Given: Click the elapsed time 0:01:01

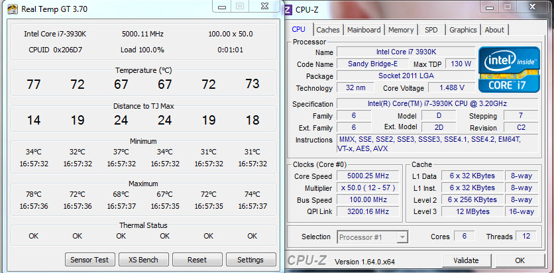Looking at the screenshot, I should (231, 50).
